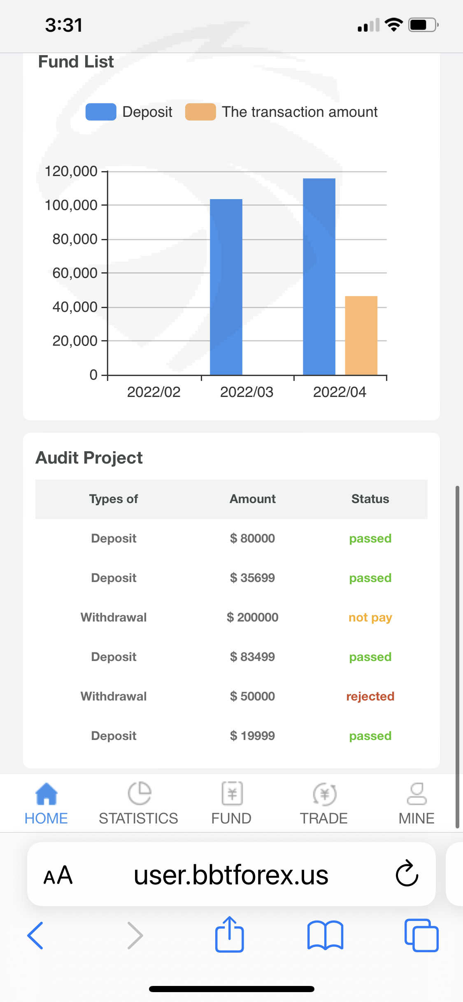Viewport: 463px width, 1002px height.
Task: Tap the user.bbtforex.us address field
Action: 231,874
